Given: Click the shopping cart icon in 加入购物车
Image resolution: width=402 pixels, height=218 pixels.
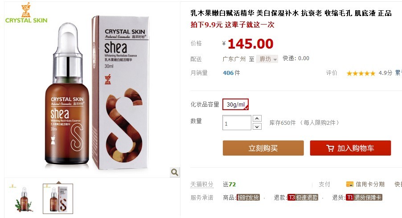Looking at the screenshot, I should (330, 148).
